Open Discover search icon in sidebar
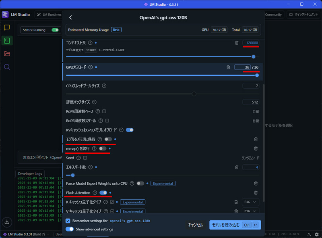The width and height of the screenshot is (322, 238). pos(7,67)
